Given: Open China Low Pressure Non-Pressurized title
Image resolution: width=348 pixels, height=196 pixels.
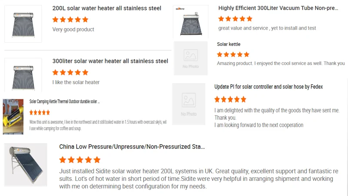Looking at the screenshot, I should (x=132, y=147).
